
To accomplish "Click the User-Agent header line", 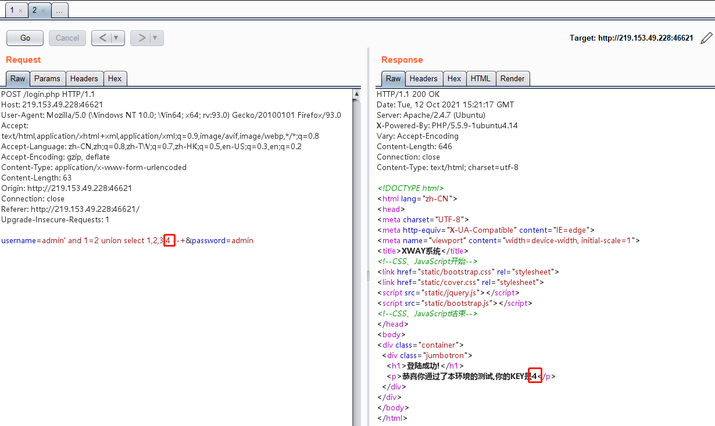I will tap(171, 115).
